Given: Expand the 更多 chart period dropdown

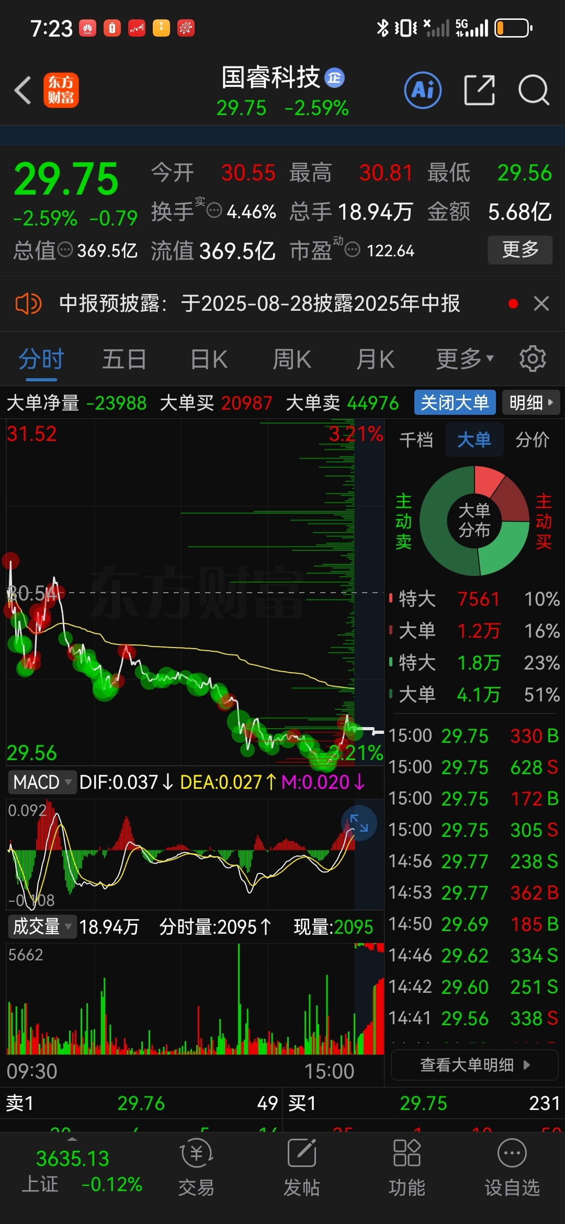Looking at the screenshot, I should tap(465, 359).
